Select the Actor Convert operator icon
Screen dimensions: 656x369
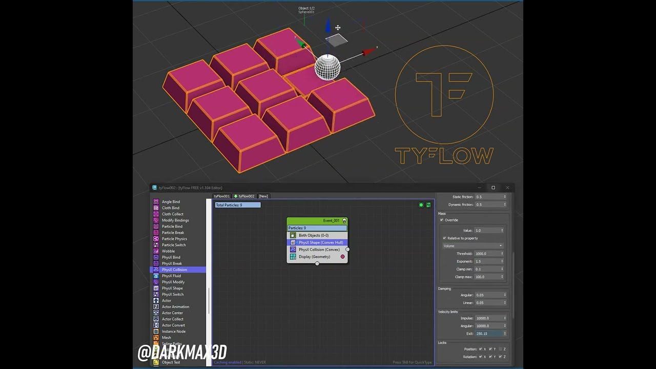point(156,325)
